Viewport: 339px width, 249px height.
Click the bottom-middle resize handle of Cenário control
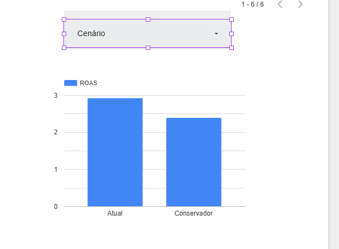(x=148, y=48)
